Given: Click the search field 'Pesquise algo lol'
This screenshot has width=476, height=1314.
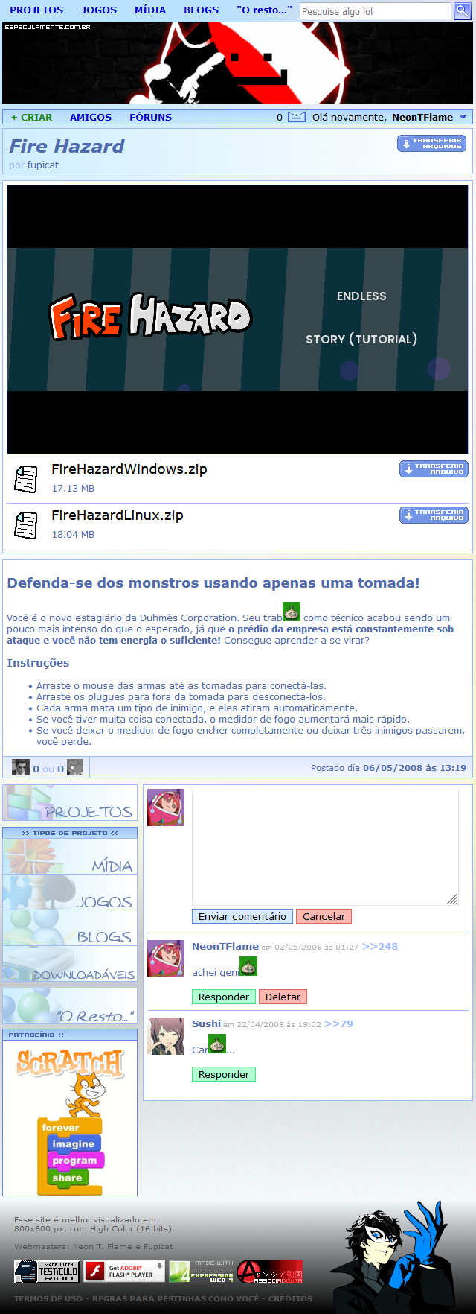Looking at the screenshot, I should point(376,11).
